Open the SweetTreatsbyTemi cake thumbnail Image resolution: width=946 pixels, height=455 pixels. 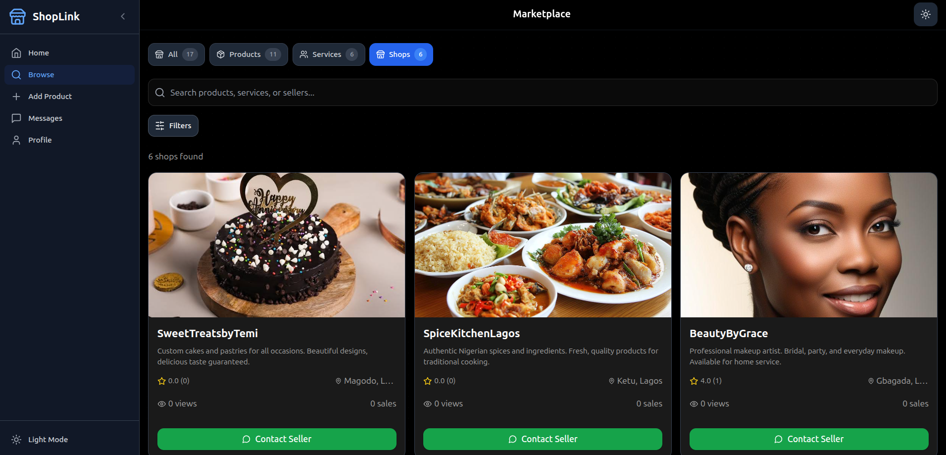pyautogui.click(x=277, y=245)
